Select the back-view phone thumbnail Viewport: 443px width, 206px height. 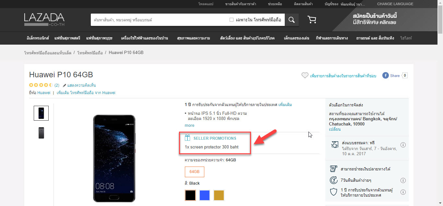pos(41,133)
